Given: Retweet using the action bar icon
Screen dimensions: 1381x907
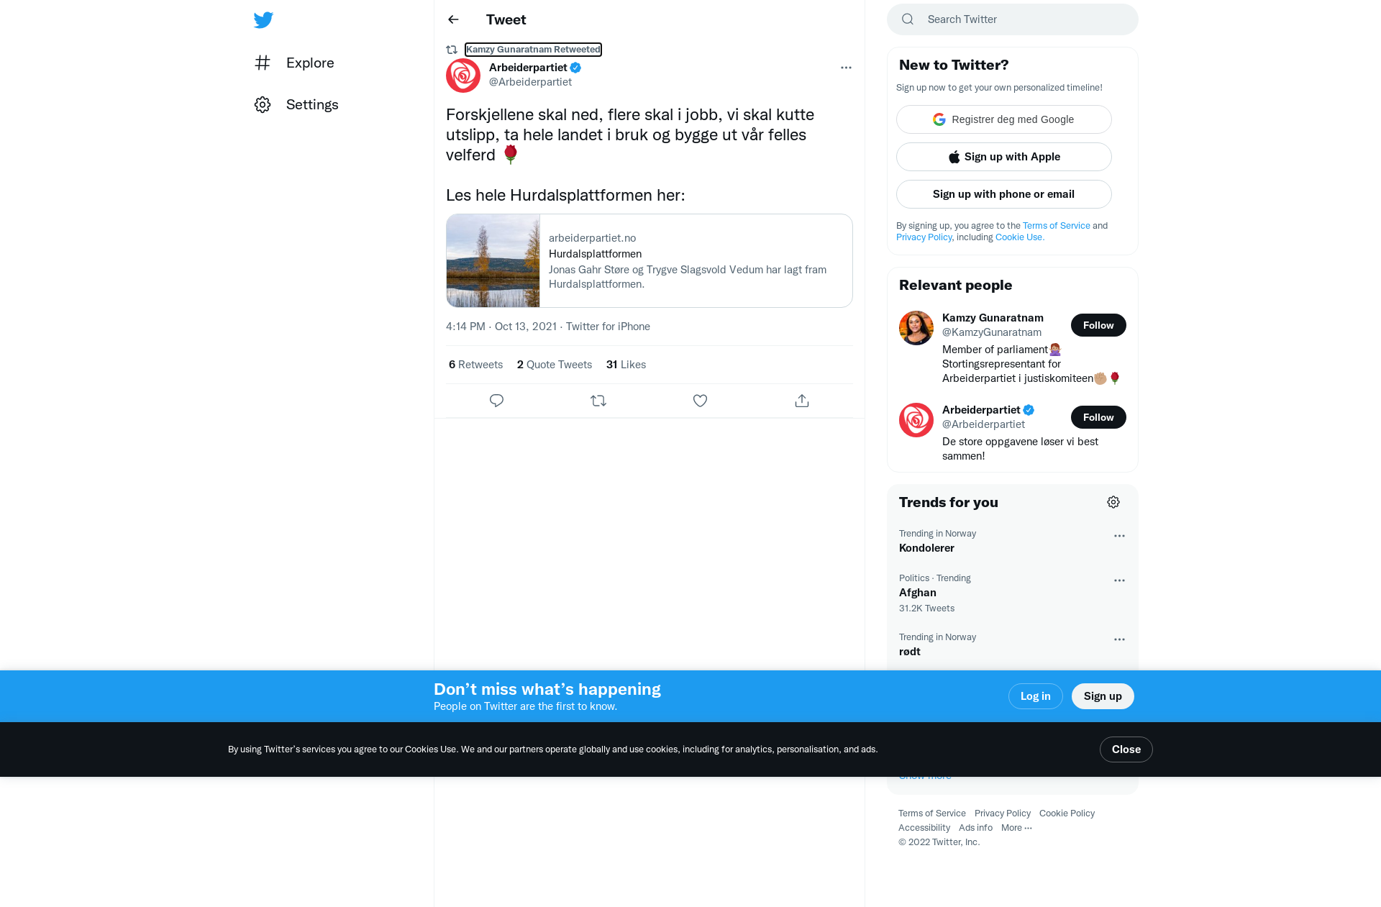Looking at the screenshot, I should point(598,401).
